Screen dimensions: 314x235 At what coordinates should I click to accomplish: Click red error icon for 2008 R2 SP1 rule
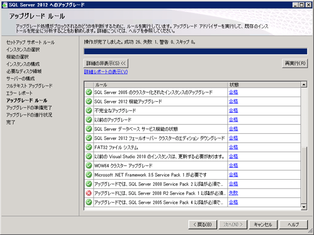tap(89, 193)
